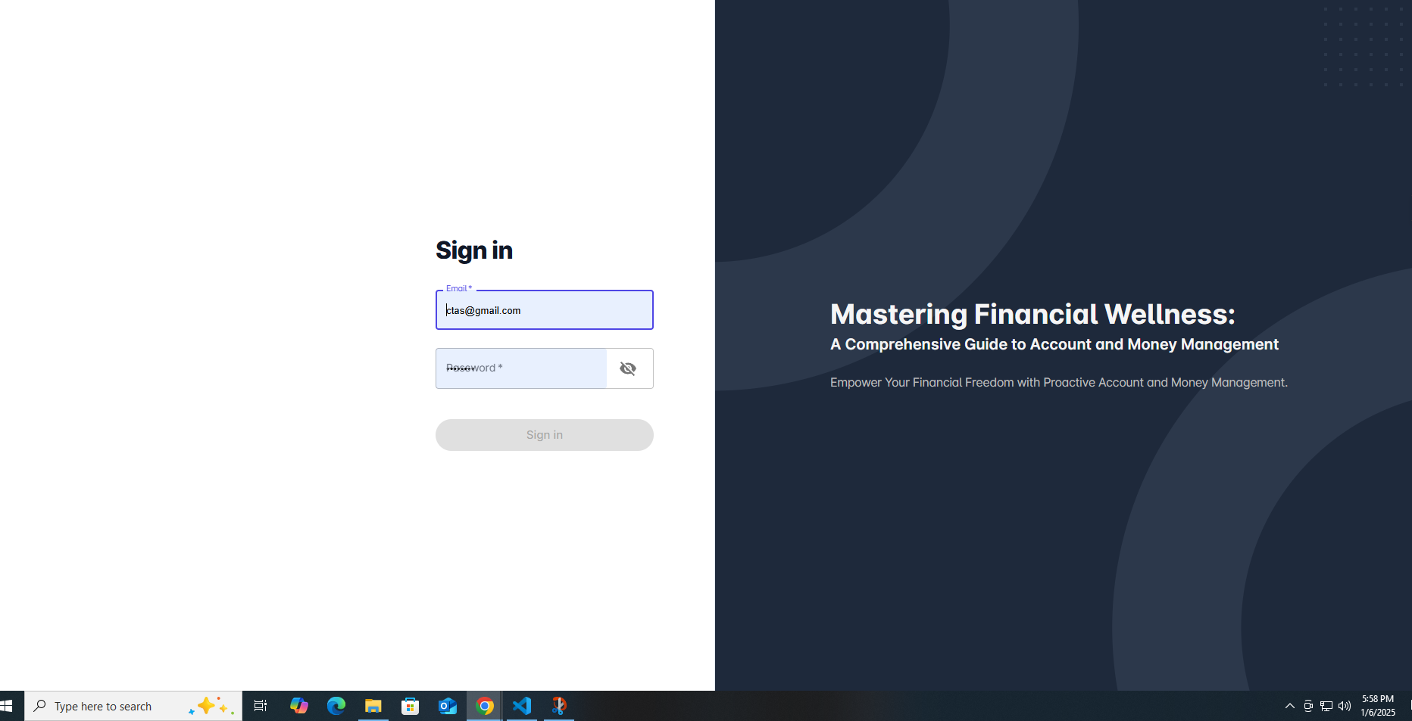This screenshot has height=721, width=1412.
Task: Click the Sign in heading text
Action: click(x=474, y=250)
